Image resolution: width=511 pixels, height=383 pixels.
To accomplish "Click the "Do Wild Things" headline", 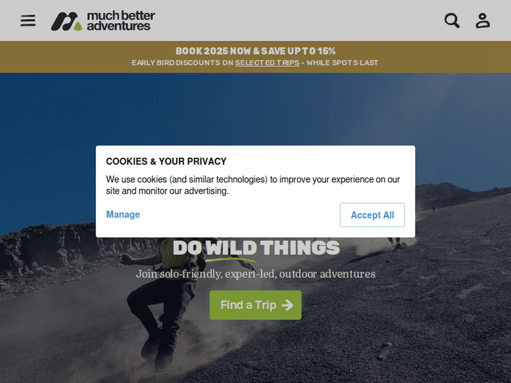I will 256,248.
